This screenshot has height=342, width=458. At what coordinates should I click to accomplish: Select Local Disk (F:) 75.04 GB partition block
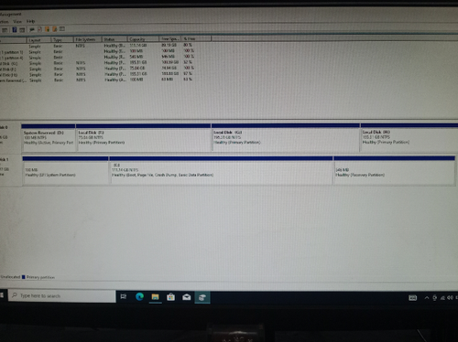pyautogui.click(x=144, y=138)
